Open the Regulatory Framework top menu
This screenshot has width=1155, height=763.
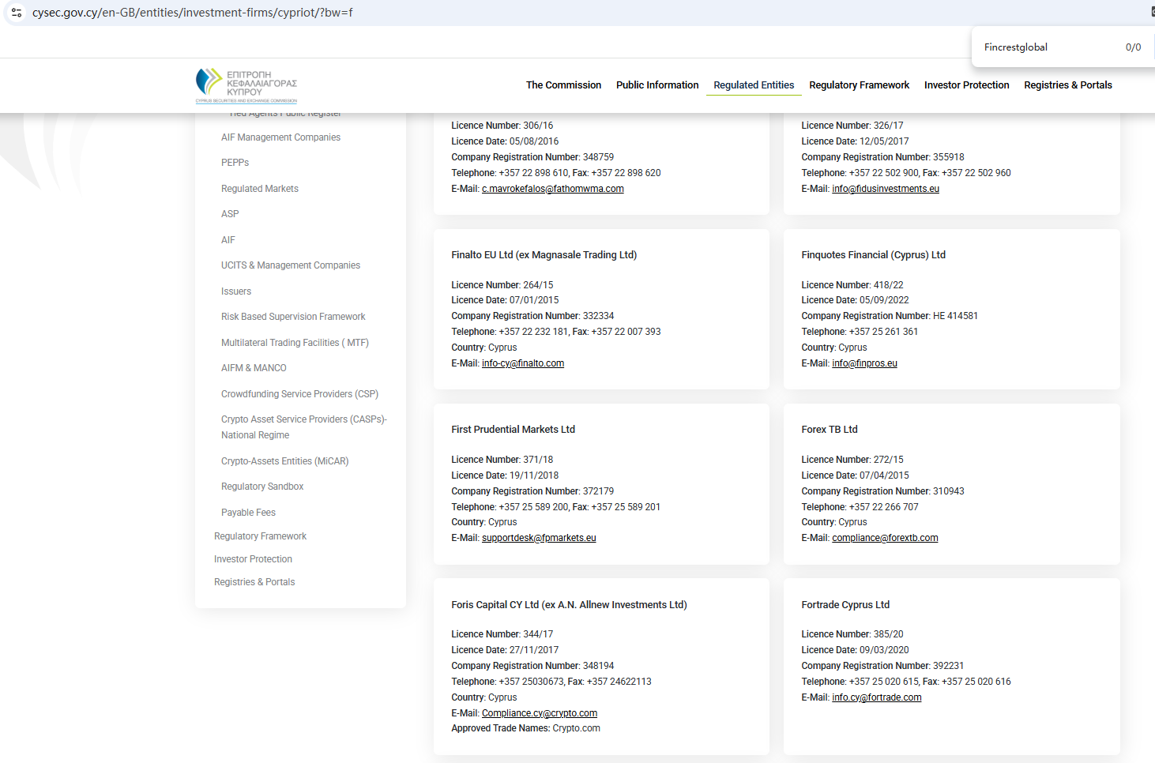[x=859, y=85]
